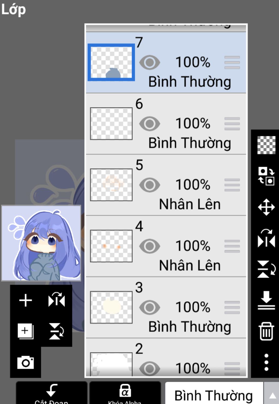Select layer 6 in the layer list

[x=166, y=124]
